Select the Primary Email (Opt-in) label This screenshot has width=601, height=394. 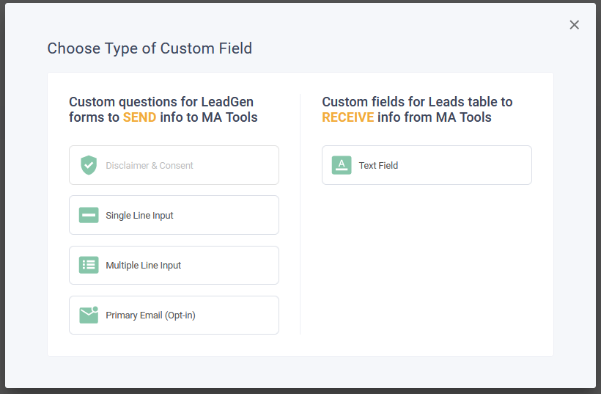(150, 315)
